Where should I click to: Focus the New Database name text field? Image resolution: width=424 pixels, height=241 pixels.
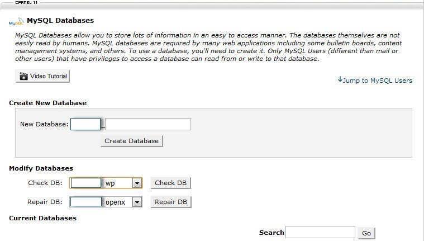[148, 124]
